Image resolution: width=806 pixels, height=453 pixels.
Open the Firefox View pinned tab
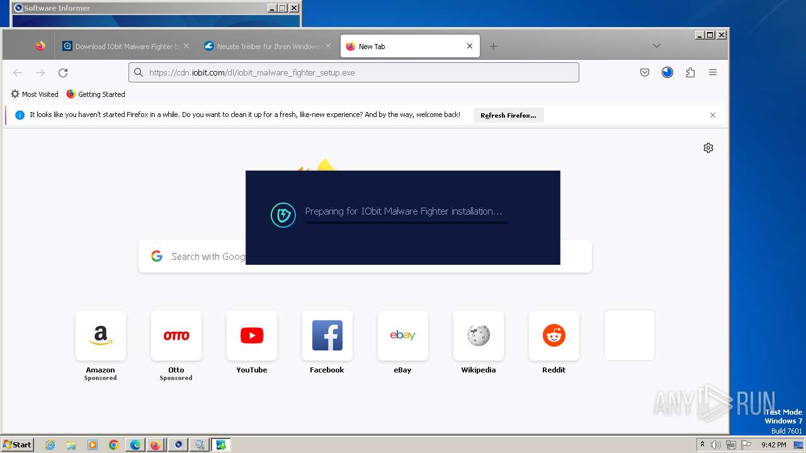click(40, 46)
